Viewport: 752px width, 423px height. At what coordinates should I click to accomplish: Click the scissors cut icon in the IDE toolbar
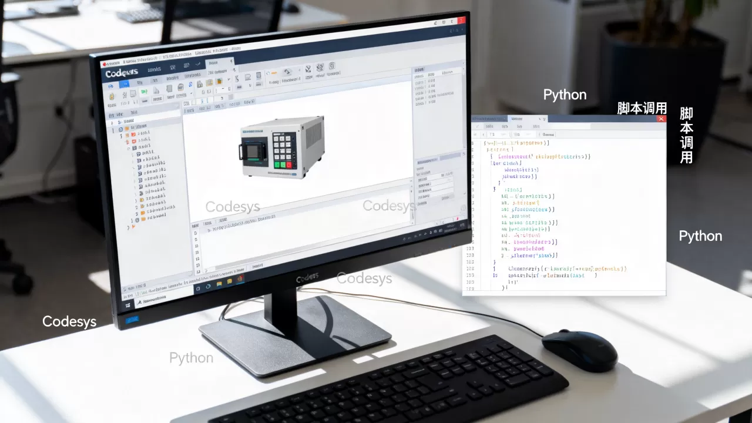[237, 78]
